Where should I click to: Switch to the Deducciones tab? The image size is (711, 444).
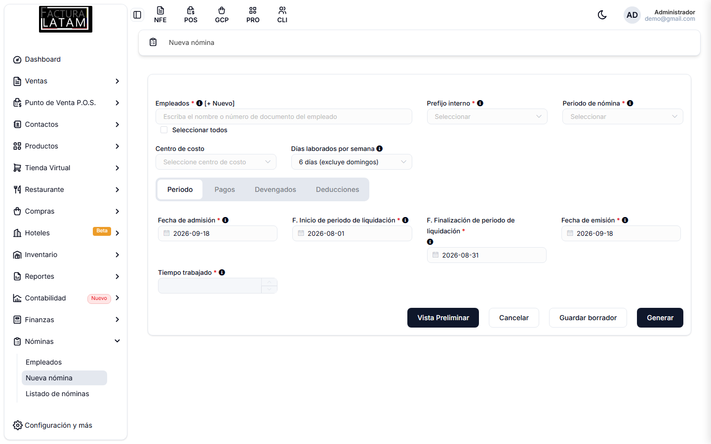coord(338,189)
